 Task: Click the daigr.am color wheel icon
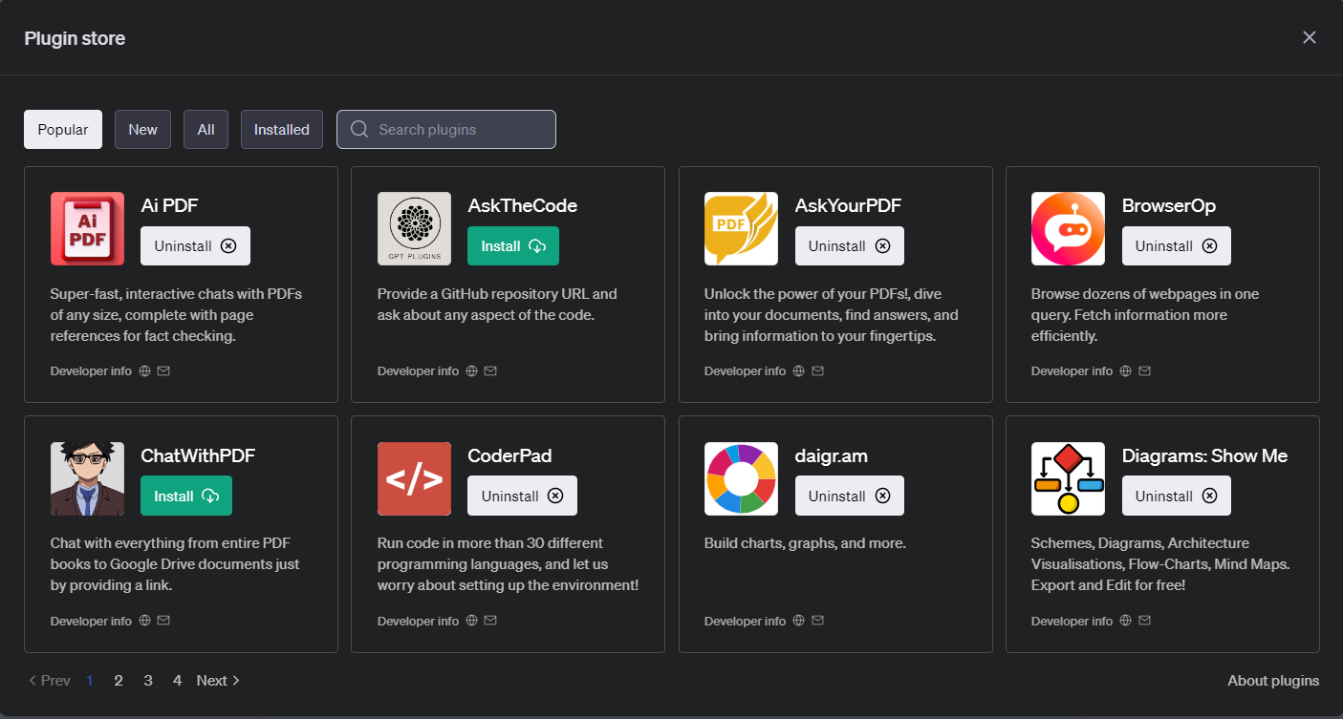pos(741,478)
